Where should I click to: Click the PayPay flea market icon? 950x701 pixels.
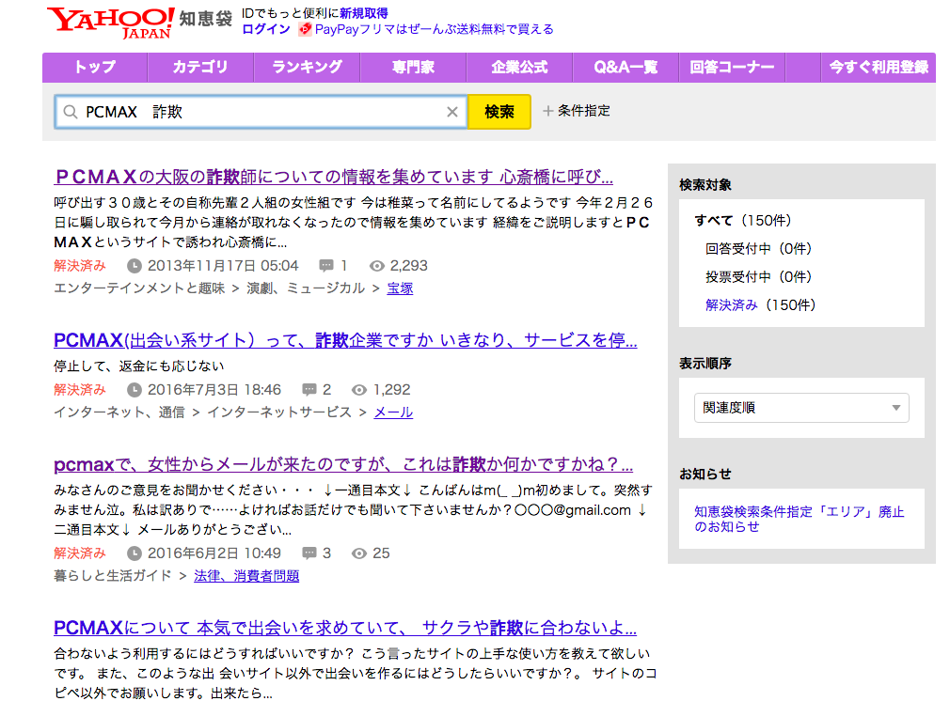click(x=306, y=29)
